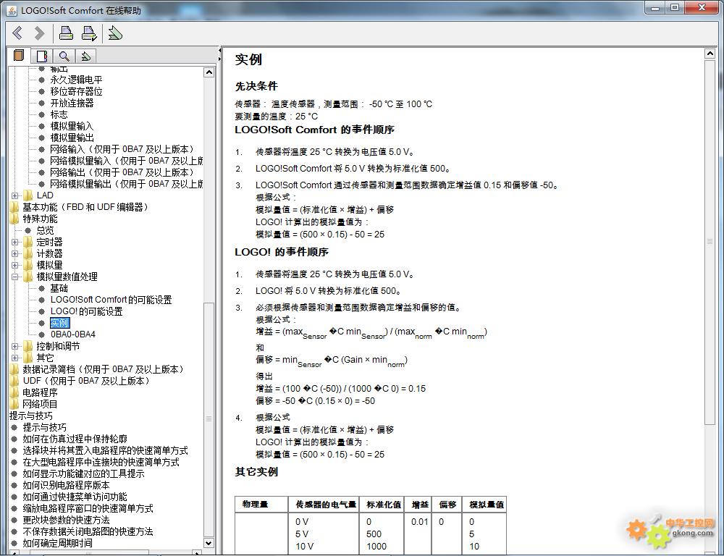Expand the 模拟量 folder
724x556 pixels.
pos(14,265)
